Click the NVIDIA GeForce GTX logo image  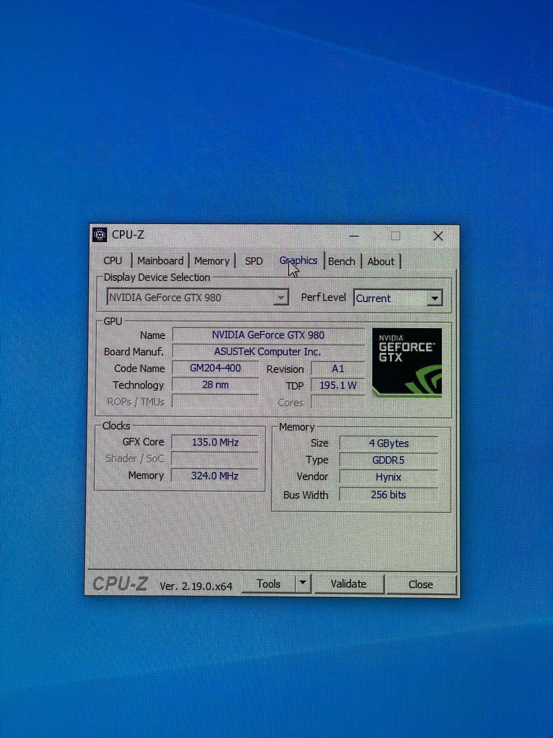point(407,362)
